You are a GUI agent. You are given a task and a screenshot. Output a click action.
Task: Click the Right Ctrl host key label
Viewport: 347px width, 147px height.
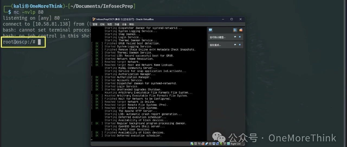(236, 144)
